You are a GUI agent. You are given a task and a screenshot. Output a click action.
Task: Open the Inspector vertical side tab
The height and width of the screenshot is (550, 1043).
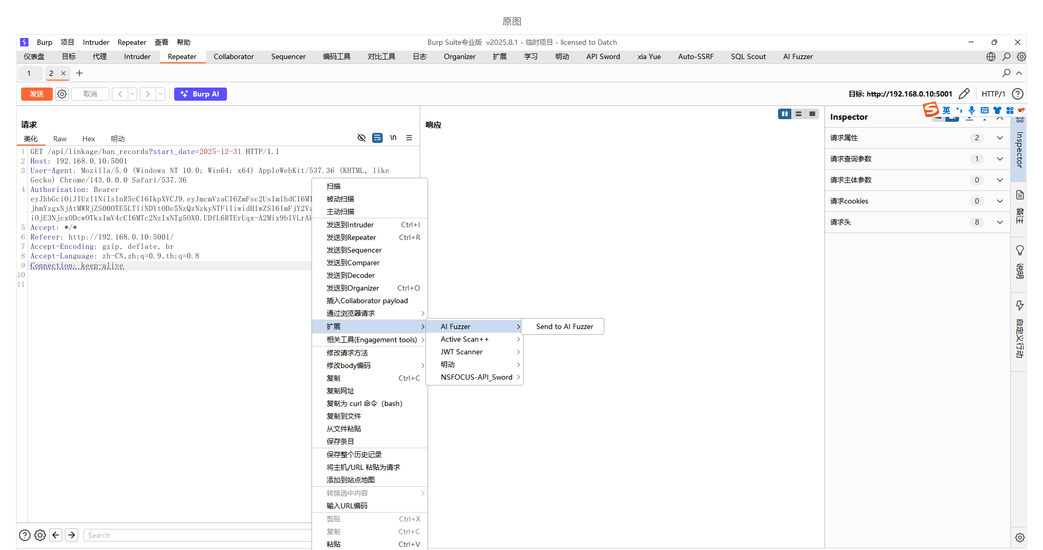(1019, 149)
